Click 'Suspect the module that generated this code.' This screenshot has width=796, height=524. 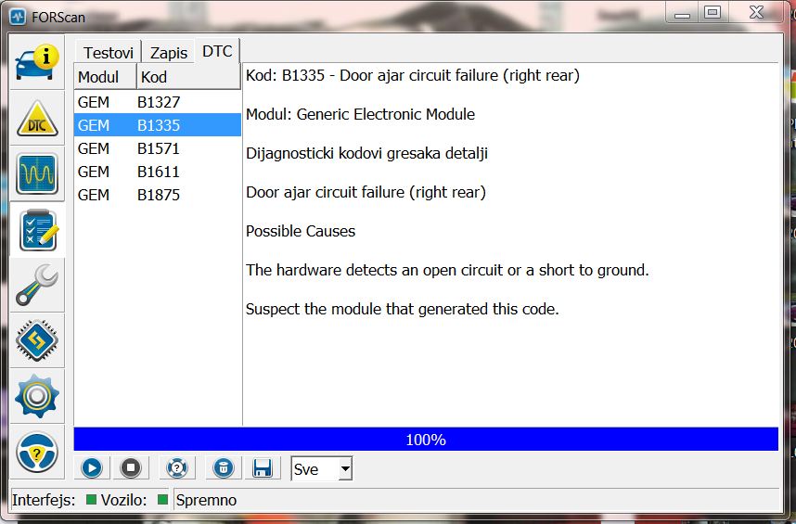[x=402, y=309]
